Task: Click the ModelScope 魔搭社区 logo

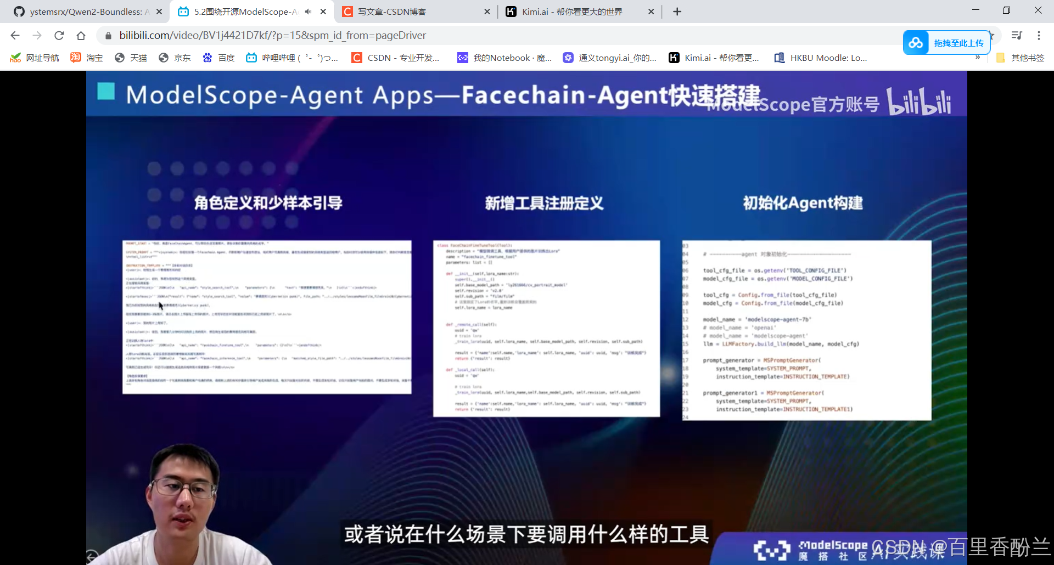Action: pos(810,550)
